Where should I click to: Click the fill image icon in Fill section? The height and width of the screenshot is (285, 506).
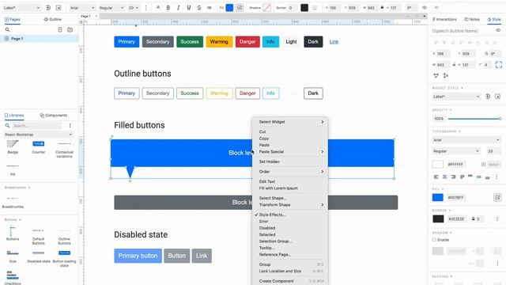497,197
